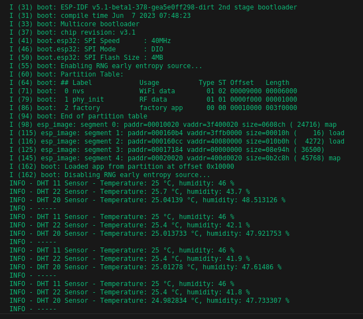Click the SPI Mode DIO line

click(86, 49)
